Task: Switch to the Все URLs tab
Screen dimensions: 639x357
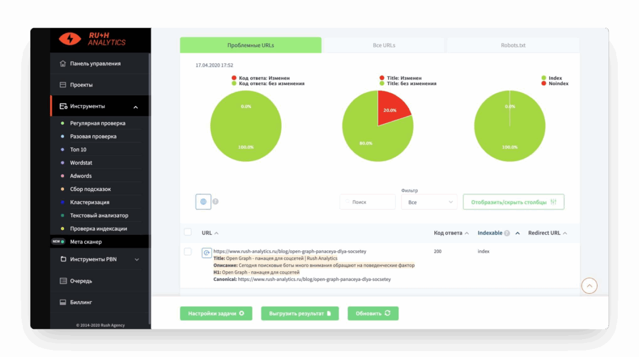Action: pos(384,45)
